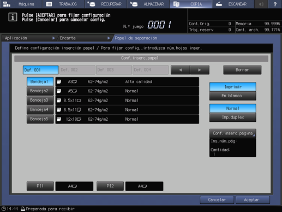Screen dimensions: 282x212
Task: Select Def. 003 setting slot
Action: point(114,70)
